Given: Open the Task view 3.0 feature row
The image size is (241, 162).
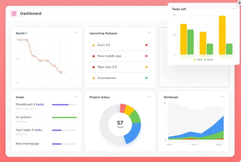Looking at the screenshot, I should pyautogui.click(x=120, y=67).
